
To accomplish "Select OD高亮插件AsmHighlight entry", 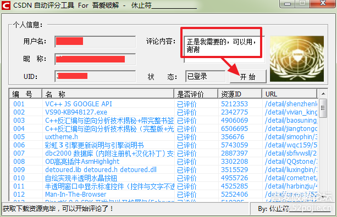I will click(82, 162).
